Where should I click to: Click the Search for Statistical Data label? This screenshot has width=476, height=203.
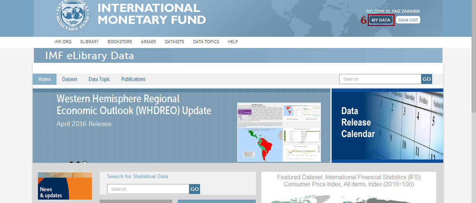coord(138,176)
